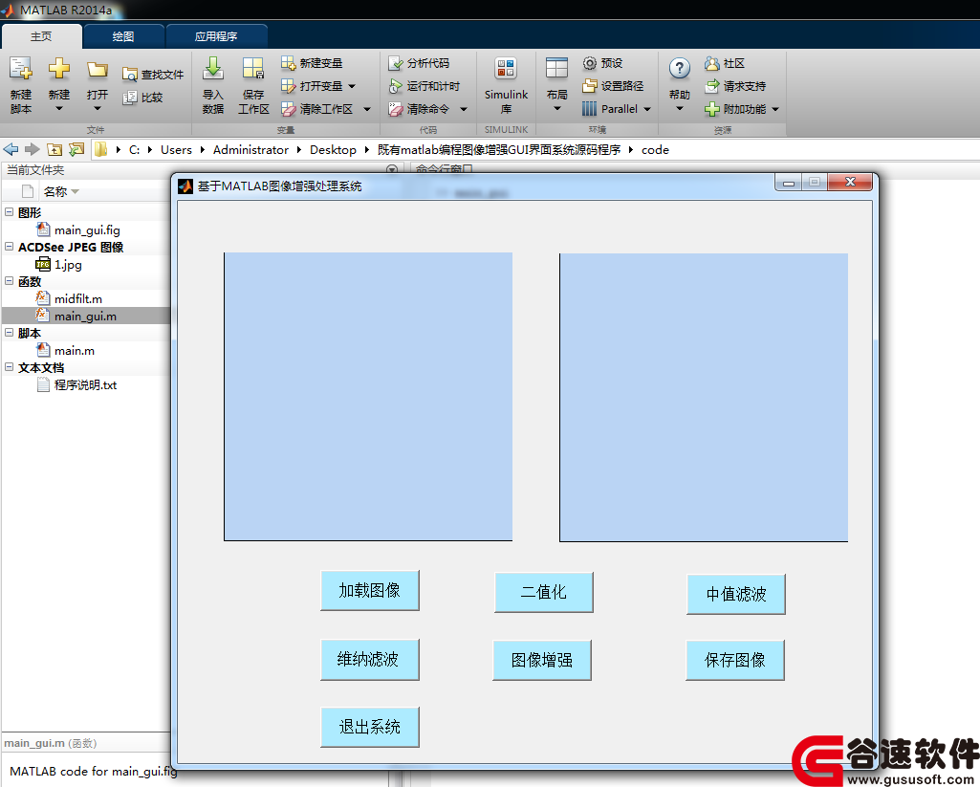Click the 加载图像 button
The image size is (980, 787).
coord(369,590)
